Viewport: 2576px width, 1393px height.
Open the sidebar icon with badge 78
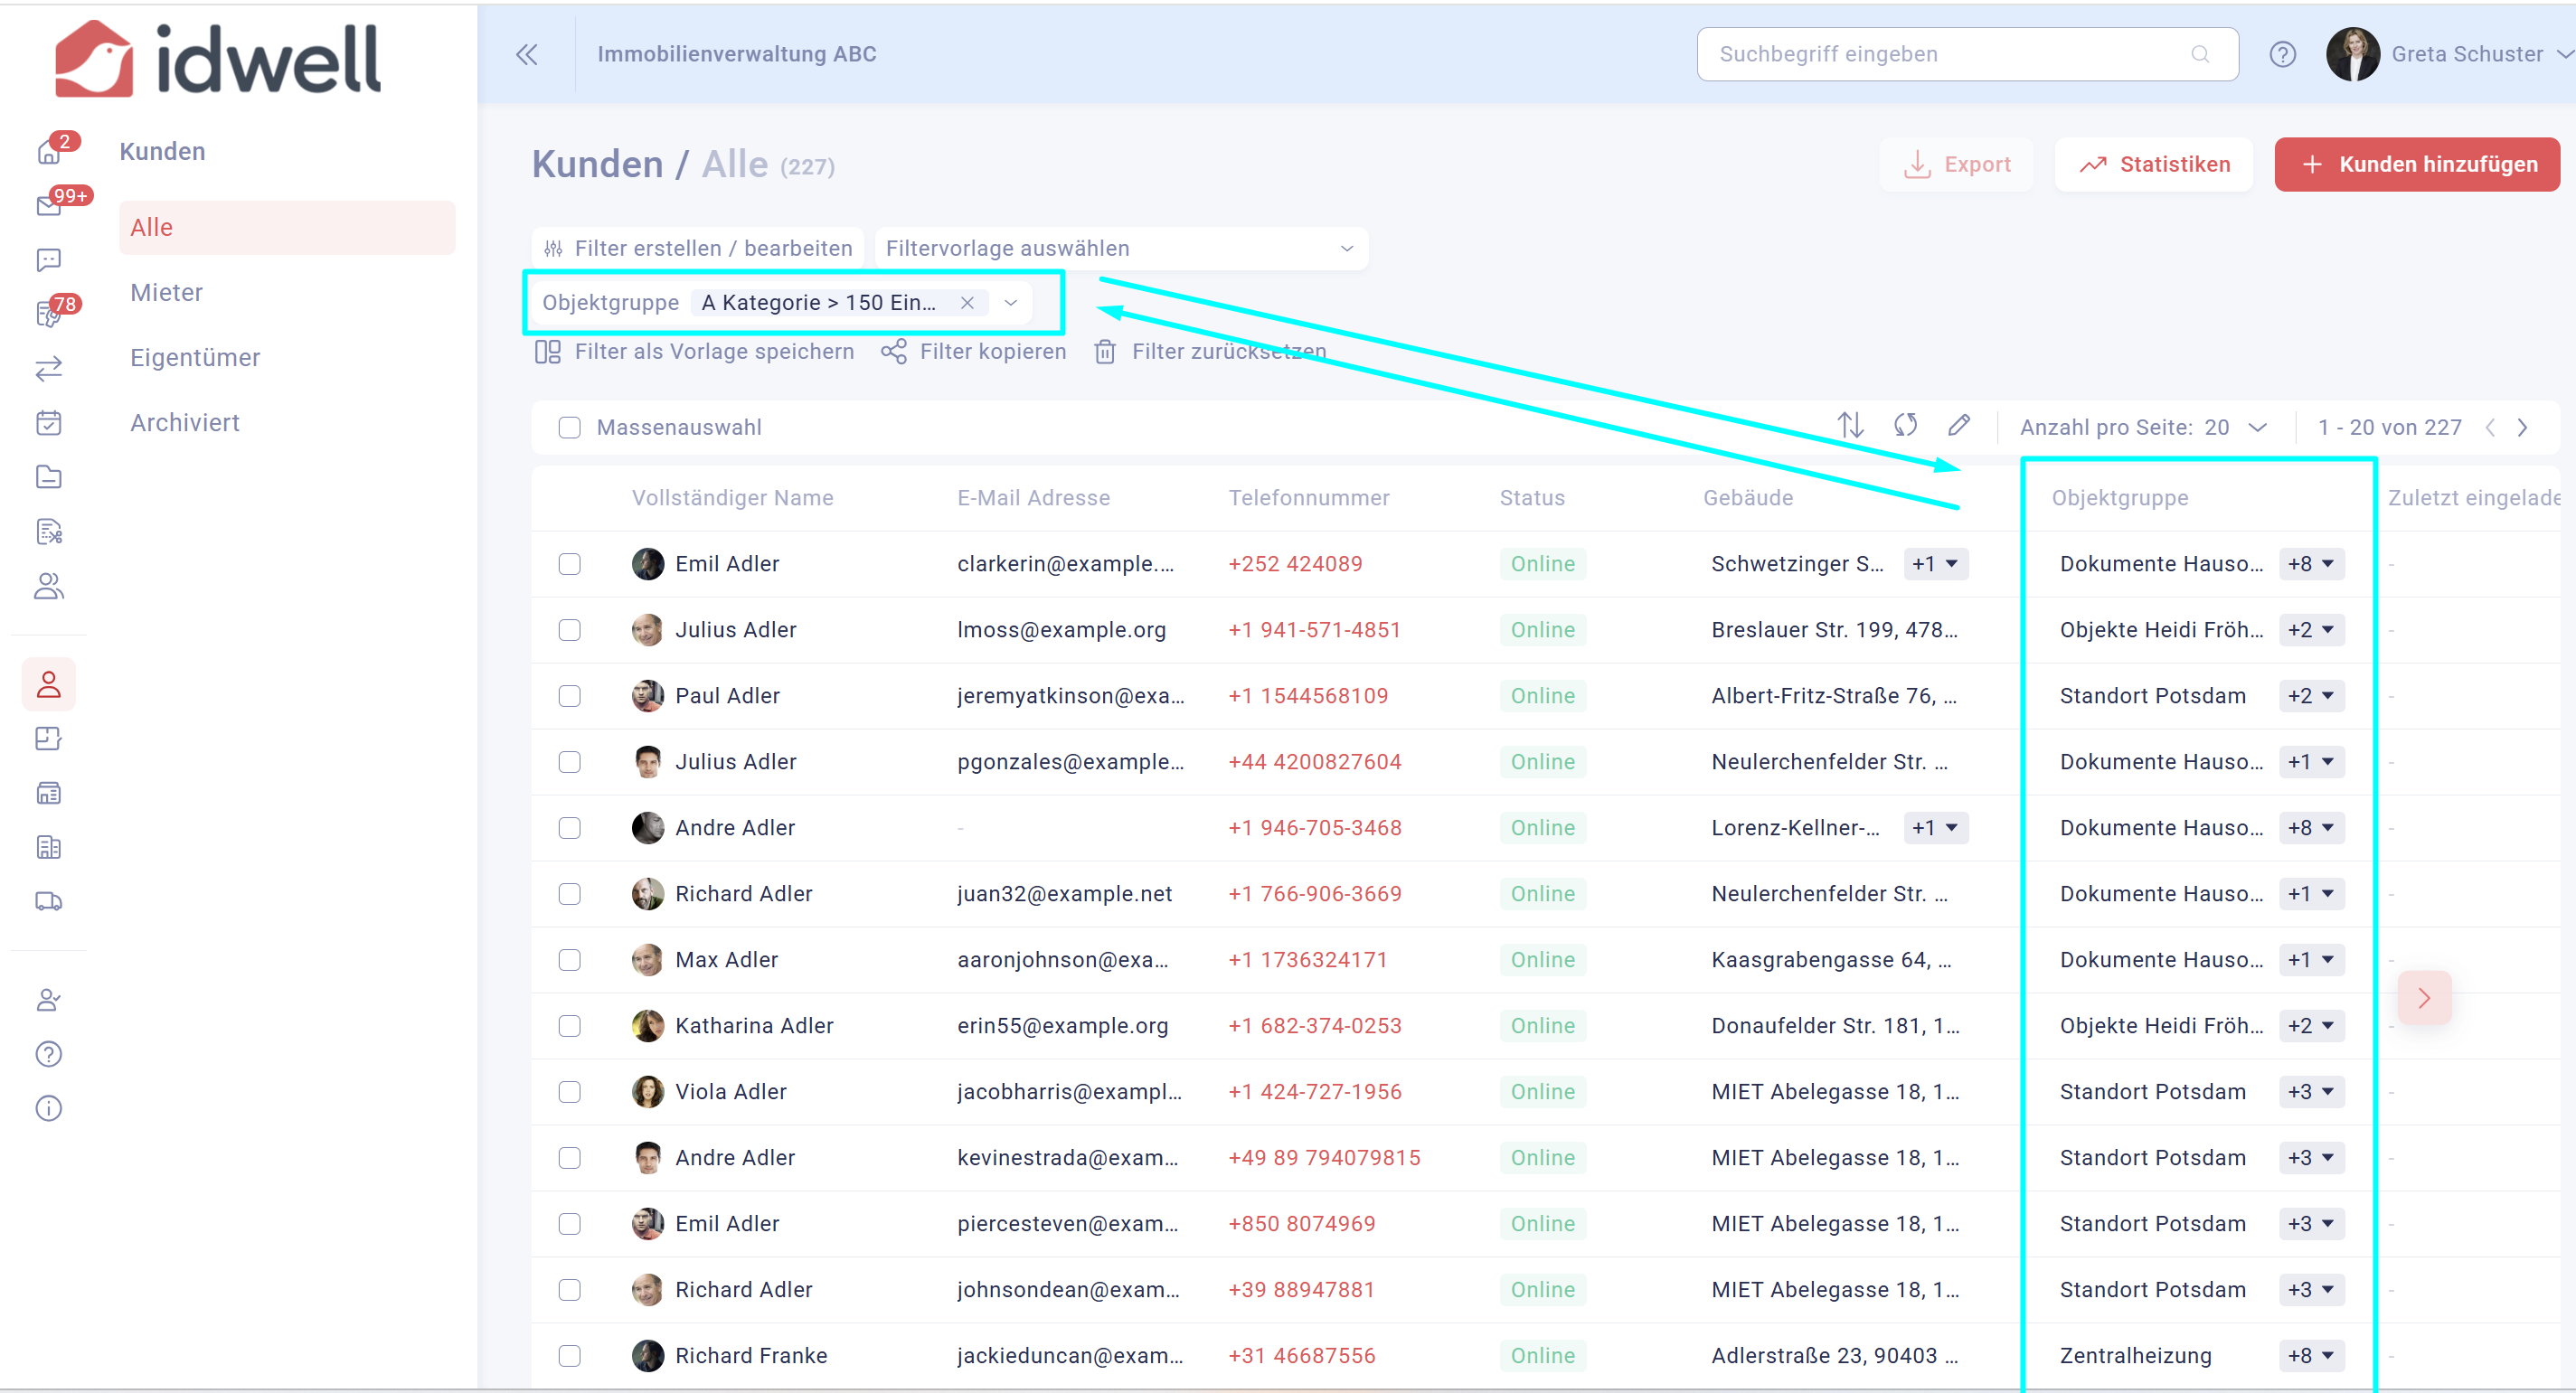click(x=49, y=314)
